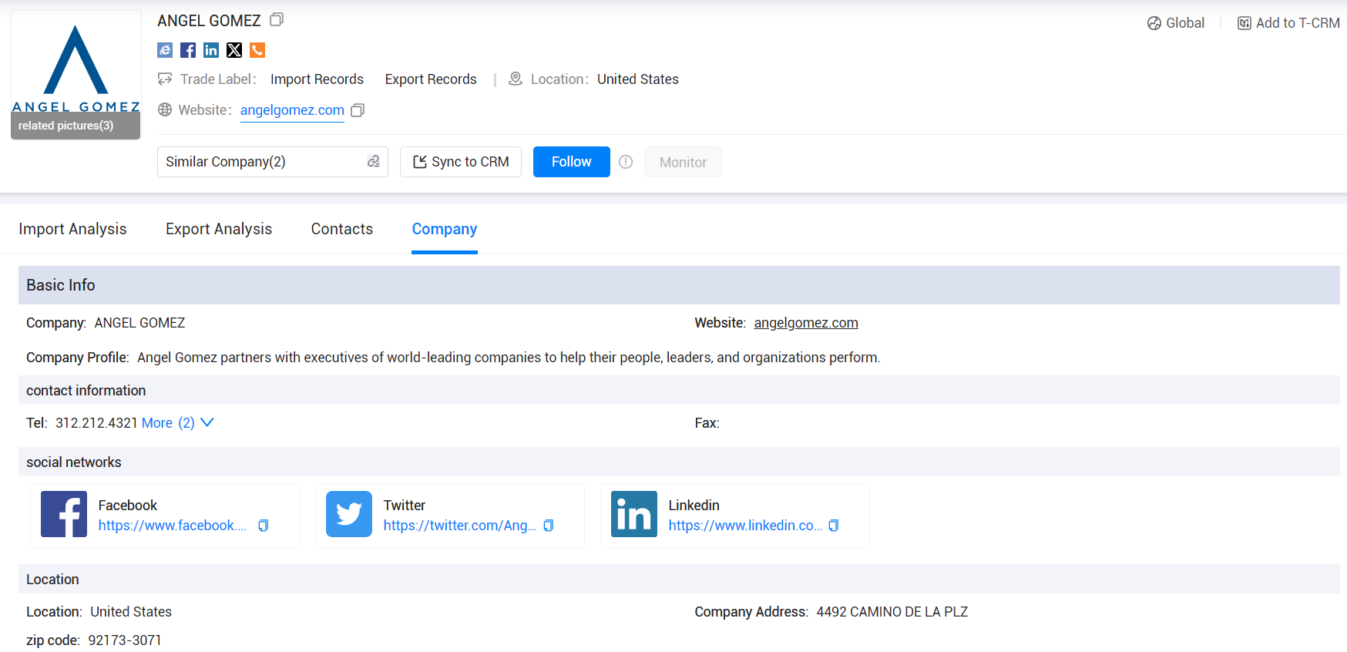This screenshot has height=652, width=1347.
Task: Click the Export Records trade label
Action: coord(431,79)
